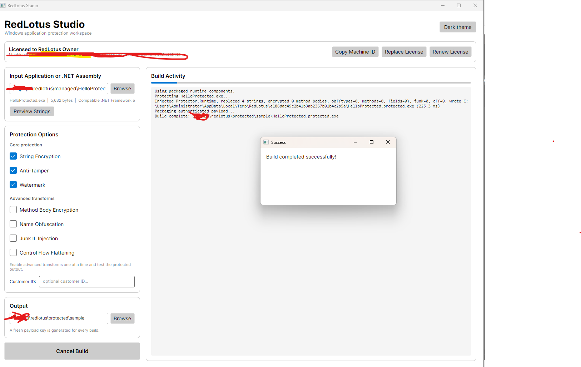Click the Renew License button
This screenshot has width=581, height=367.
coord(450,52)
